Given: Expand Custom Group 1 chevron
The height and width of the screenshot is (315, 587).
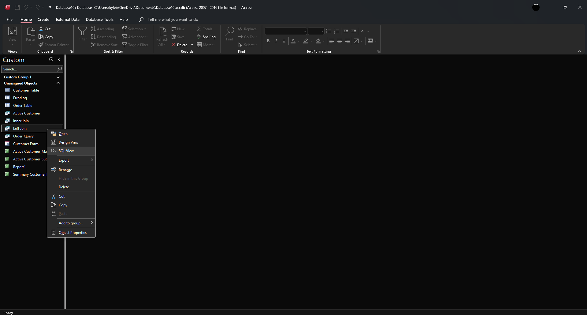Looking at the screenshot, I should [58, 77].
